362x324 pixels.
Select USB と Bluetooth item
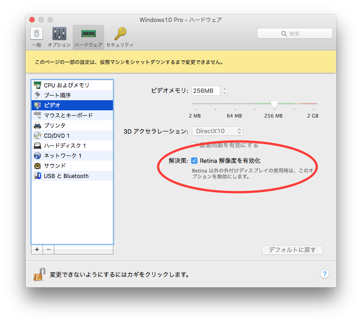tap(72, 176)
